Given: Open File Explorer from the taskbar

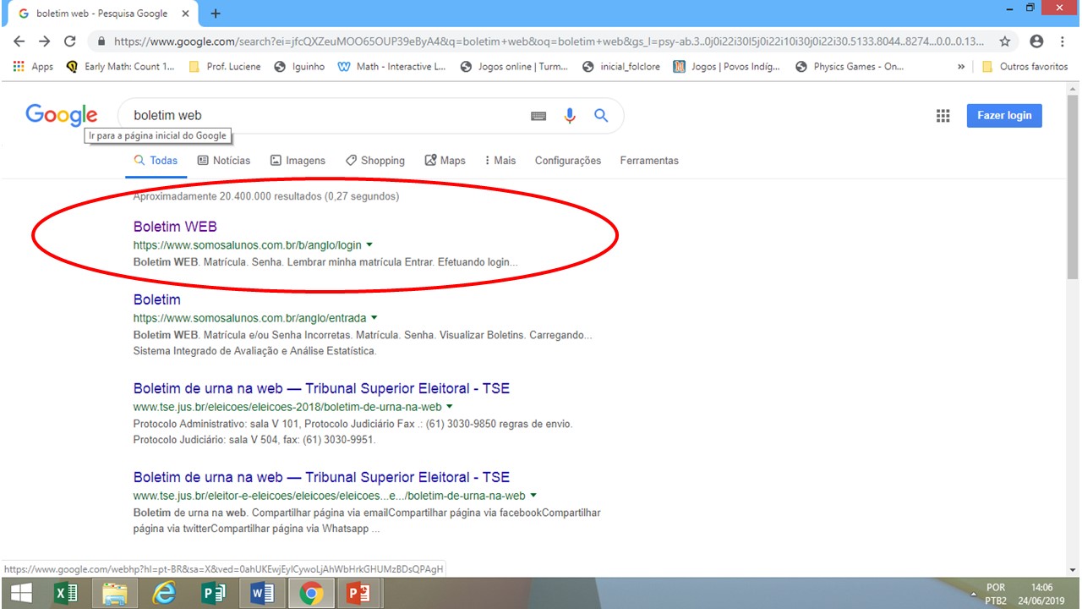Looking at the screenshot, I should click(114, 594).
